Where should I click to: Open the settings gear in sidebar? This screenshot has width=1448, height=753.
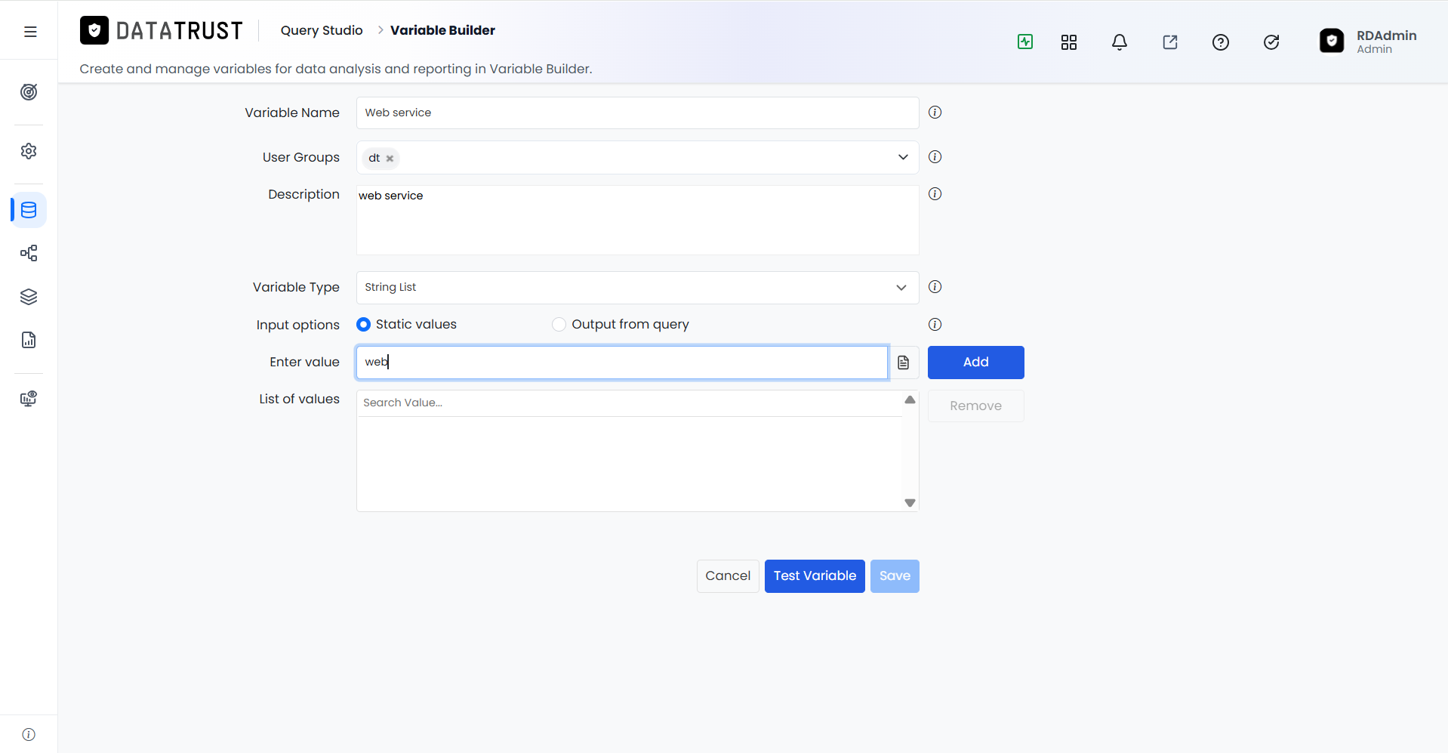tap(29, 151)
